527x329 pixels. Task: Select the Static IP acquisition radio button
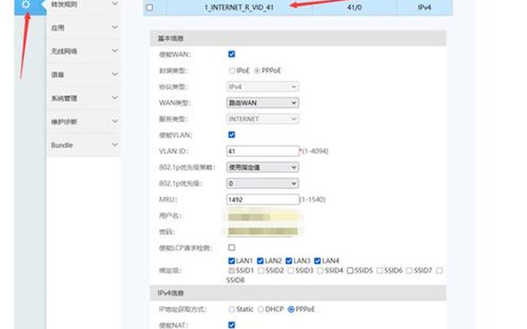232,309
